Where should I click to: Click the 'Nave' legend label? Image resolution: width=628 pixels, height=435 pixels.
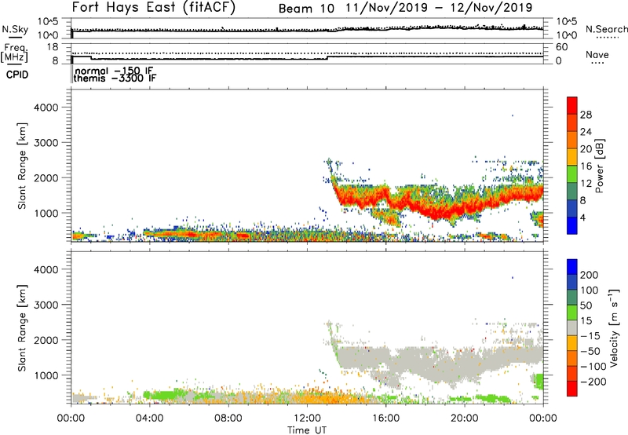(597, 55)
